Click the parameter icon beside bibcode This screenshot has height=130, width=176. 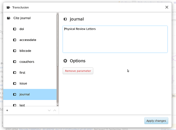[15, 51]
